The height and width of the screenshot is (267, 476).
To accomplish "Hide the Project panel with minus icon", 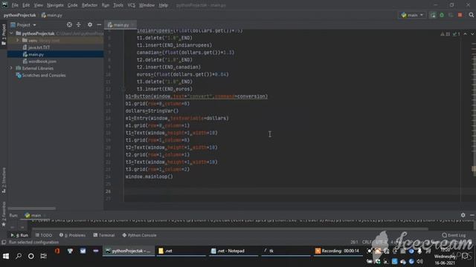I will [99, 24].
